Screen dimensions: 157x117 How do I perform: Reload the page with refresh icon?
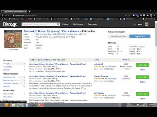coord(9,15)
